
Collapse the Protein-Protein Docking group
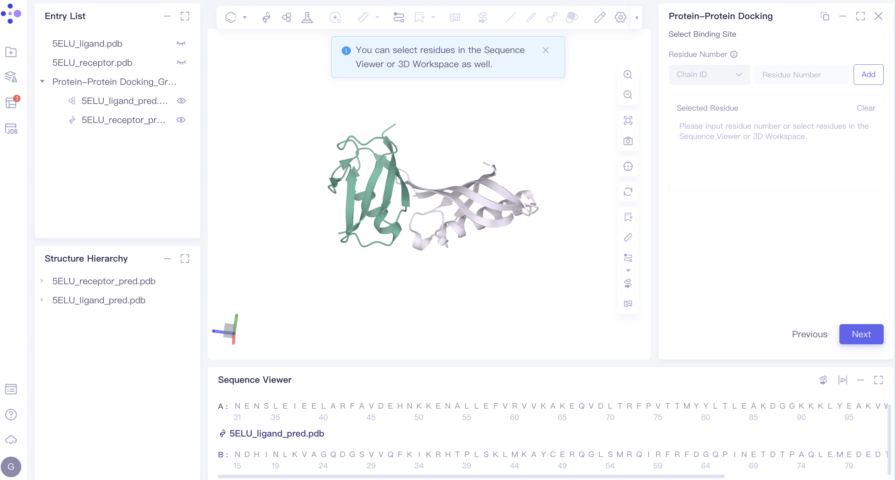tap(42, 82)
